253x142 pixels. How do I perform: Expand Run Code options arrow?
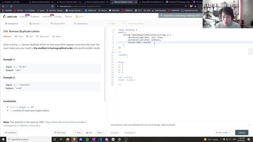(229, 133)
